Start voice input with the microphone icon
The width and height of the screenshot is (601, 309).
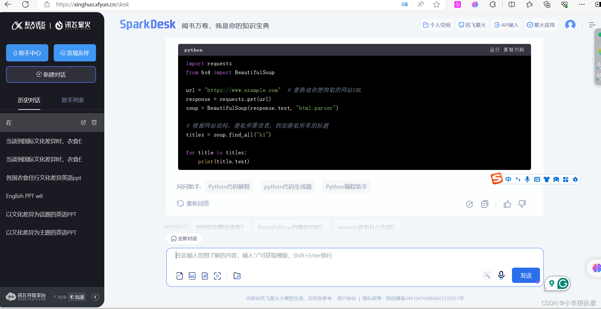click(501, 275)
